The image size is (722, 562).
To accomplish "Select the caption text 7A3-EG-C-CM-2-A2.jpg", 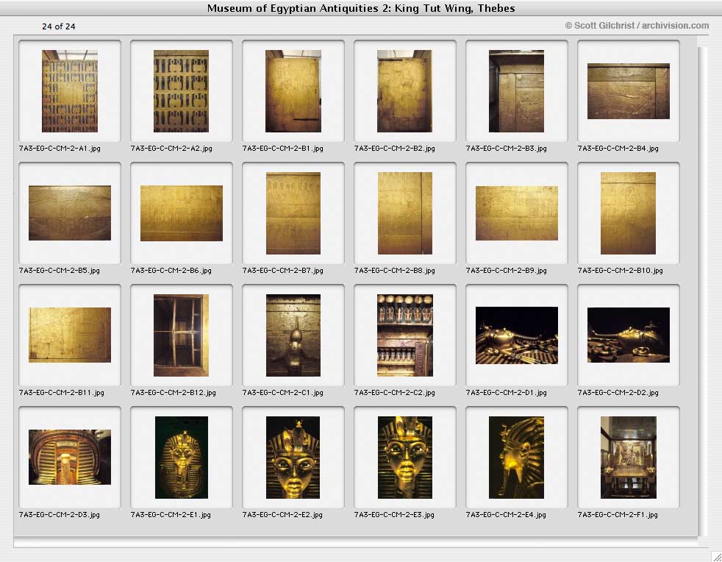I will [171, 149].
